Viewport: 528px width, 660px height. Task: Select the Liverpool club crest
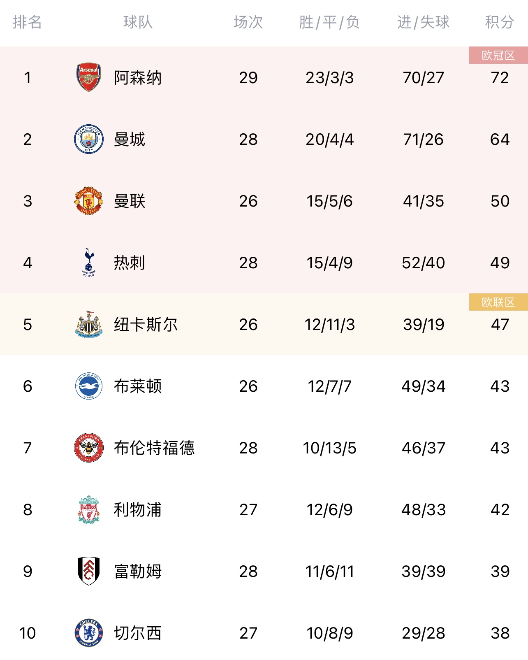point(89,509)
